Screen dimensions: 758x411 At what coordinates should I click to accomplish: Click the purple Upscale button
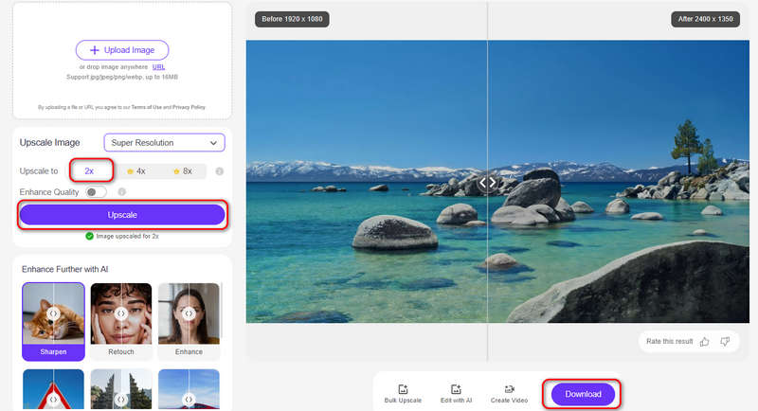pyautogui.click(x=122, y=215)
